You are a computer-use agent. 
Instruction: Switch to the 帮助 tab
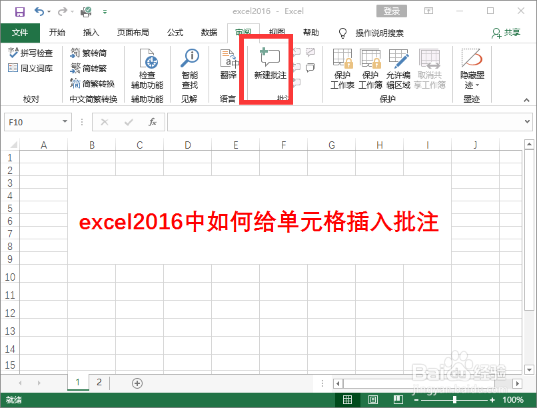click(x=310, y=33)
